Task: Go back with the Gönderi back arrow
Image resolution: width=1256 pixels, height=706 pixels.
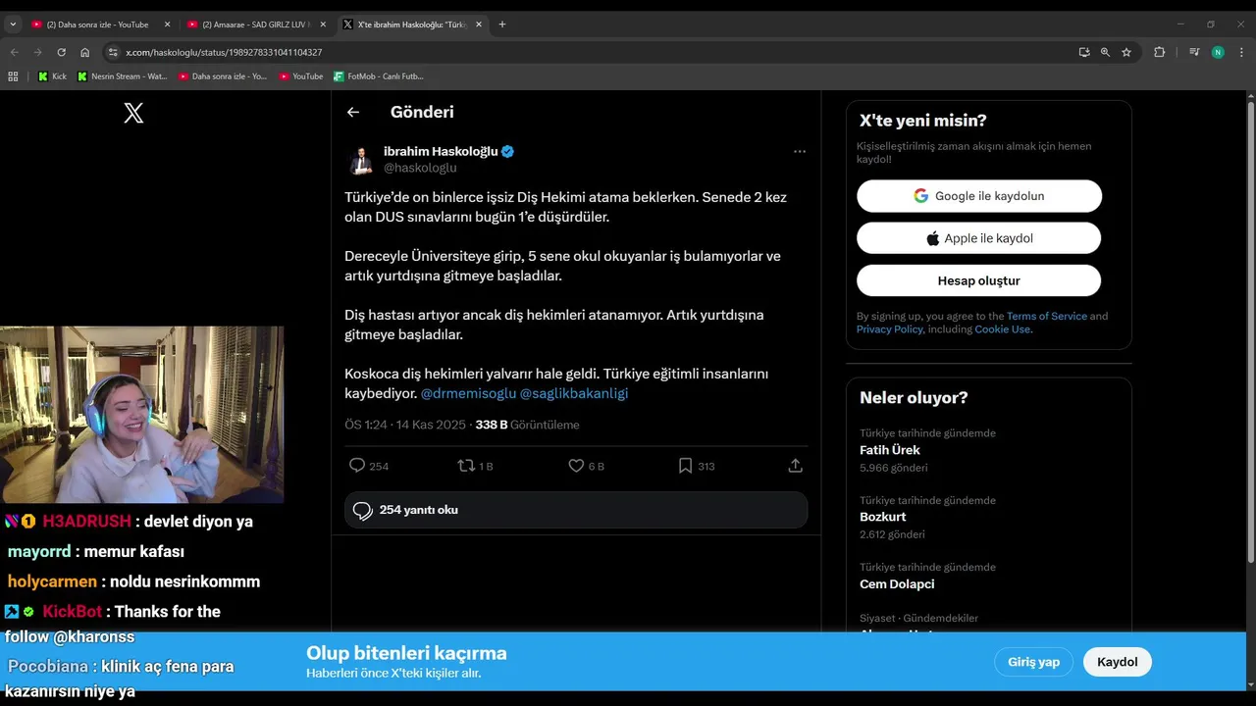Action: pyautogui.click(x=353, y=112)
